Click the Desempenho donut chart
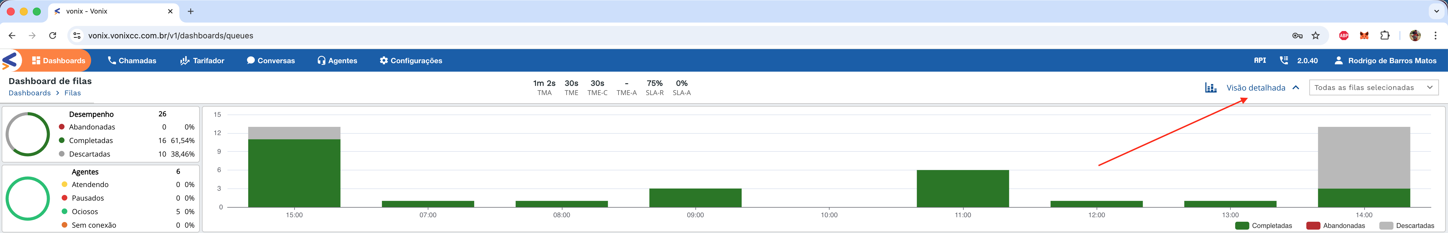 point(27,135)
